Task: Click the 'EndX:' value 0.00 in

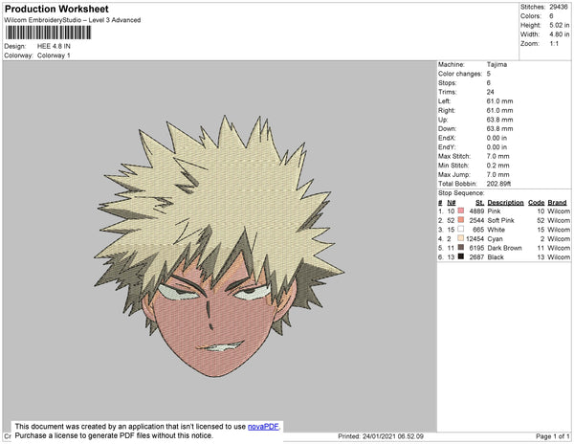Action: [497, 138]
